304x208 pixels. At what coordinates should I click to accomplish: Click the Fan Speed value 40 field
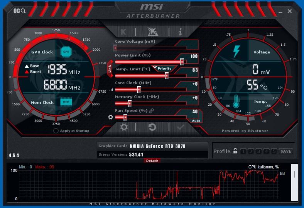[x=195, y=111]
